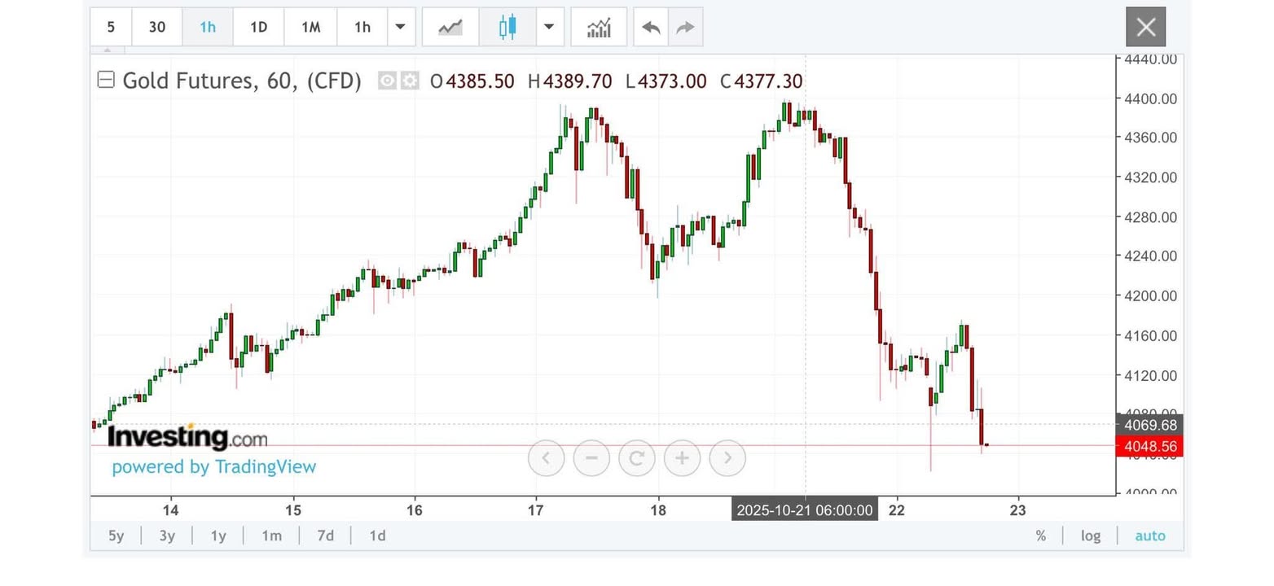1274x586 pixels.
Task: Select the candlestick chart style
Action: tap(507, 27)
